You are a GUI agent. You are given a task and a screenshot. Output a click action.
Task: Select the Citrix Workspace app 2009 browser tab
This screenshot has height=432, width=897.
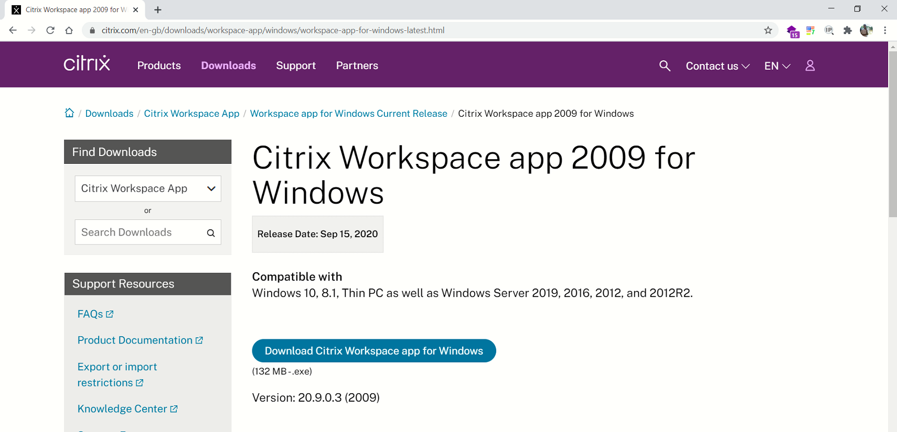[x=76, y=9]
